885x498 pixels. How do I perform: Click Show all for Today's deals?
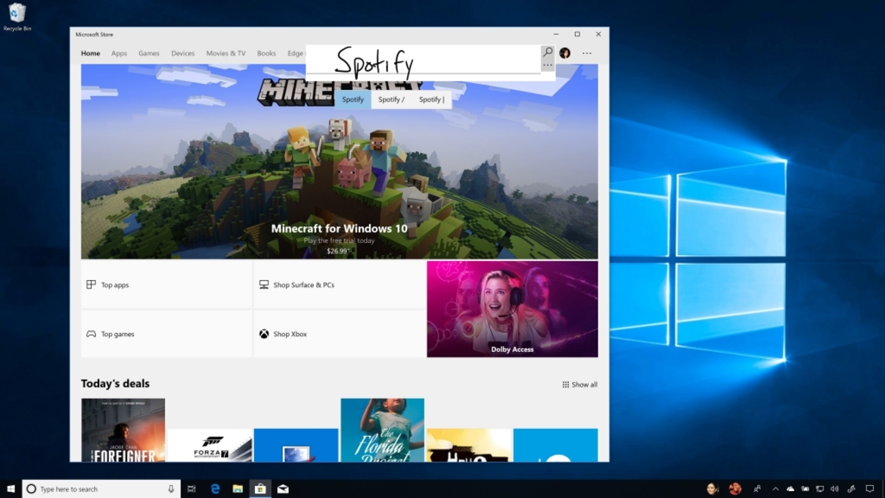tap(579, 384)
